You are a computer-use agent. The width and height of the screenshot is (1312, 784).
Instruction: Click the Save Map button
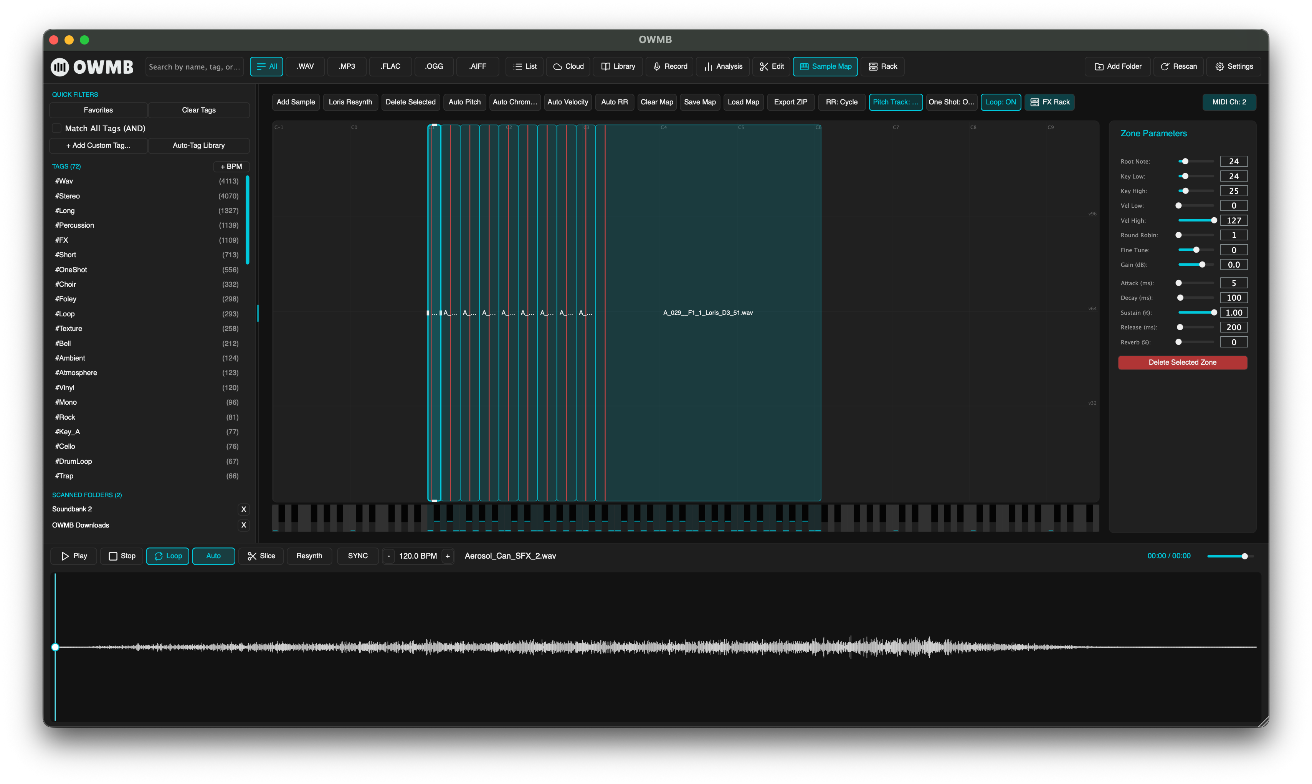699,102
